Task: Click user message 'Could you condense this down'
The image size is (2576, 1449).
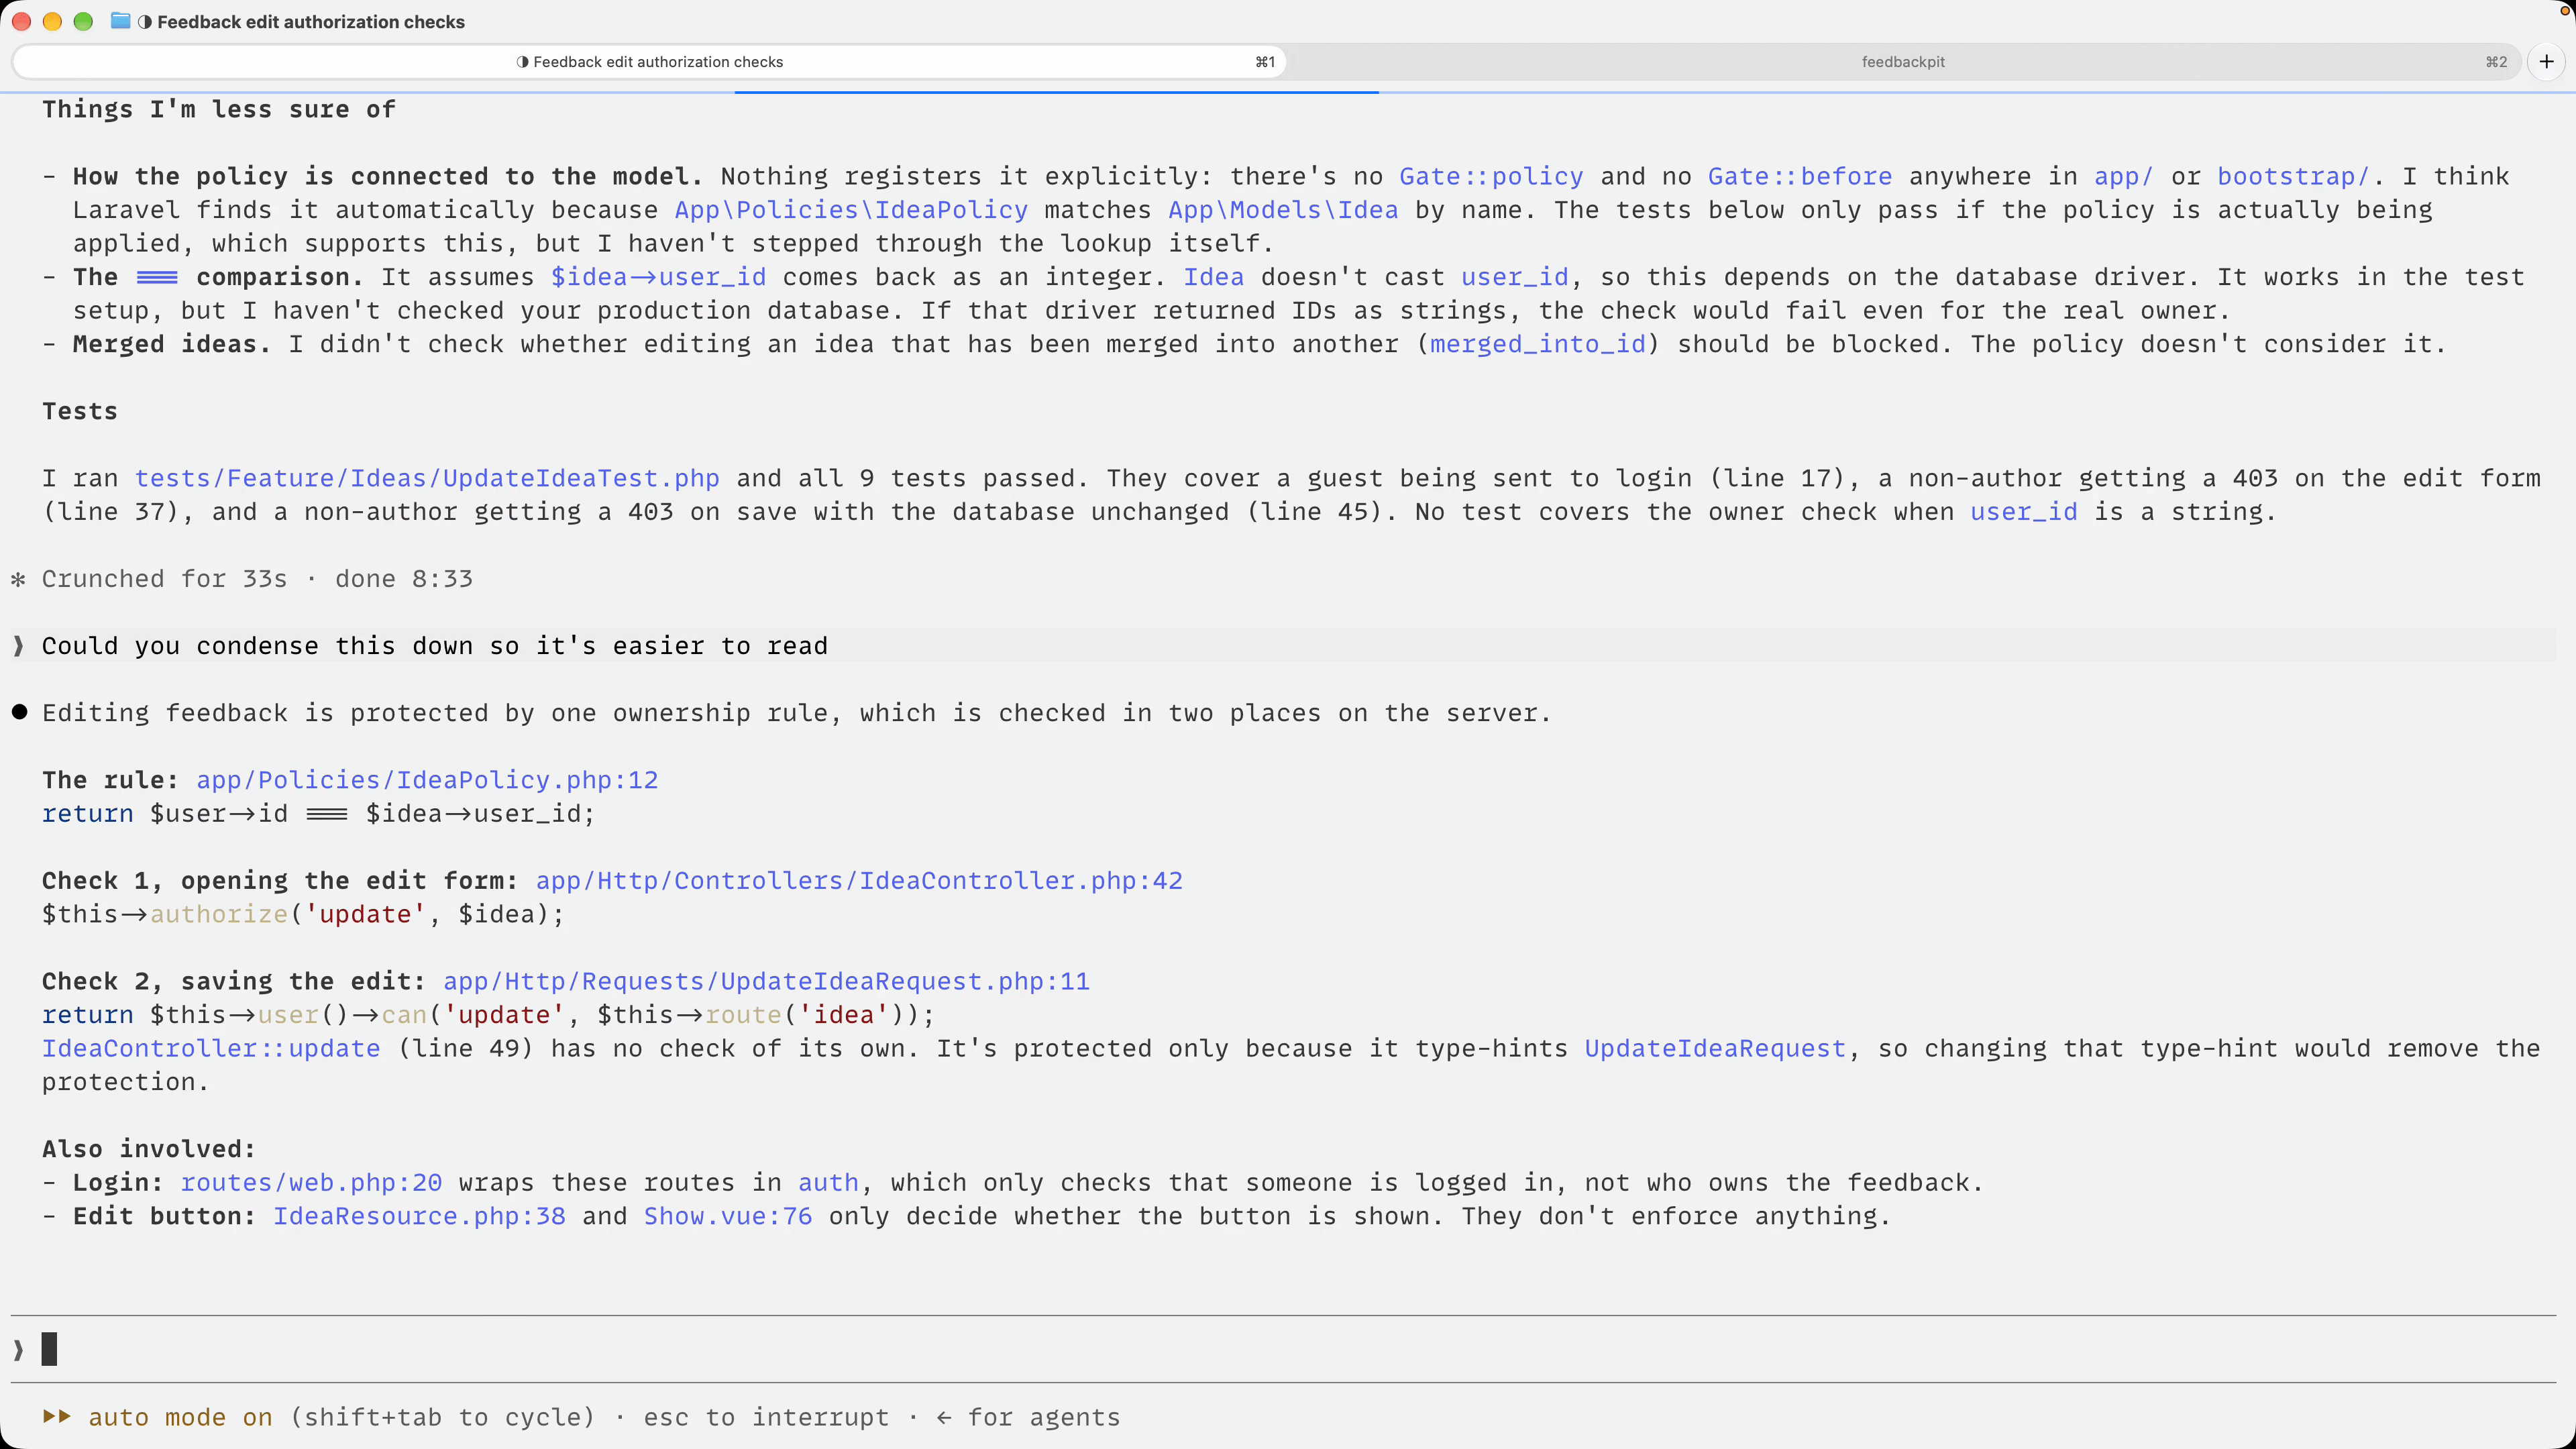Action: (434, 646)
